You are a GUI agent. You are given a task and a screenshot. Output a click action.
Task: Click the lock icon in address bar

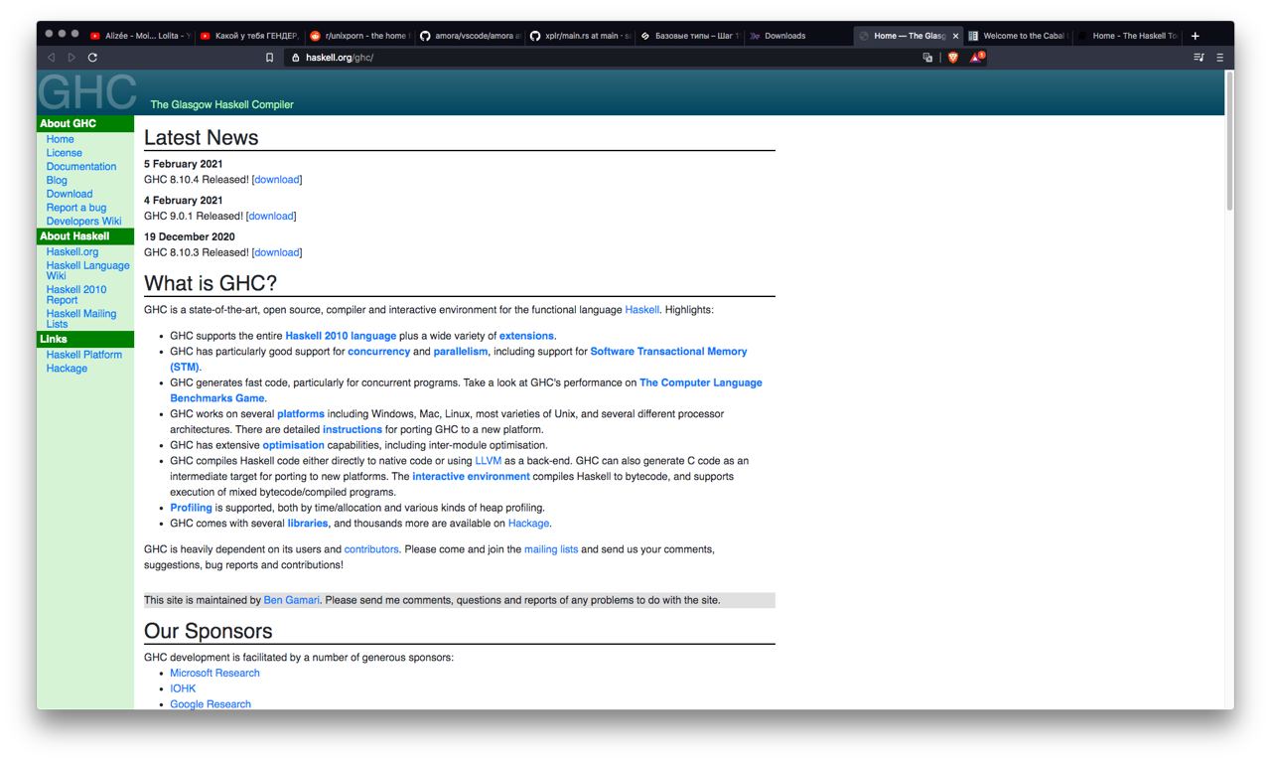pos(296,58)
